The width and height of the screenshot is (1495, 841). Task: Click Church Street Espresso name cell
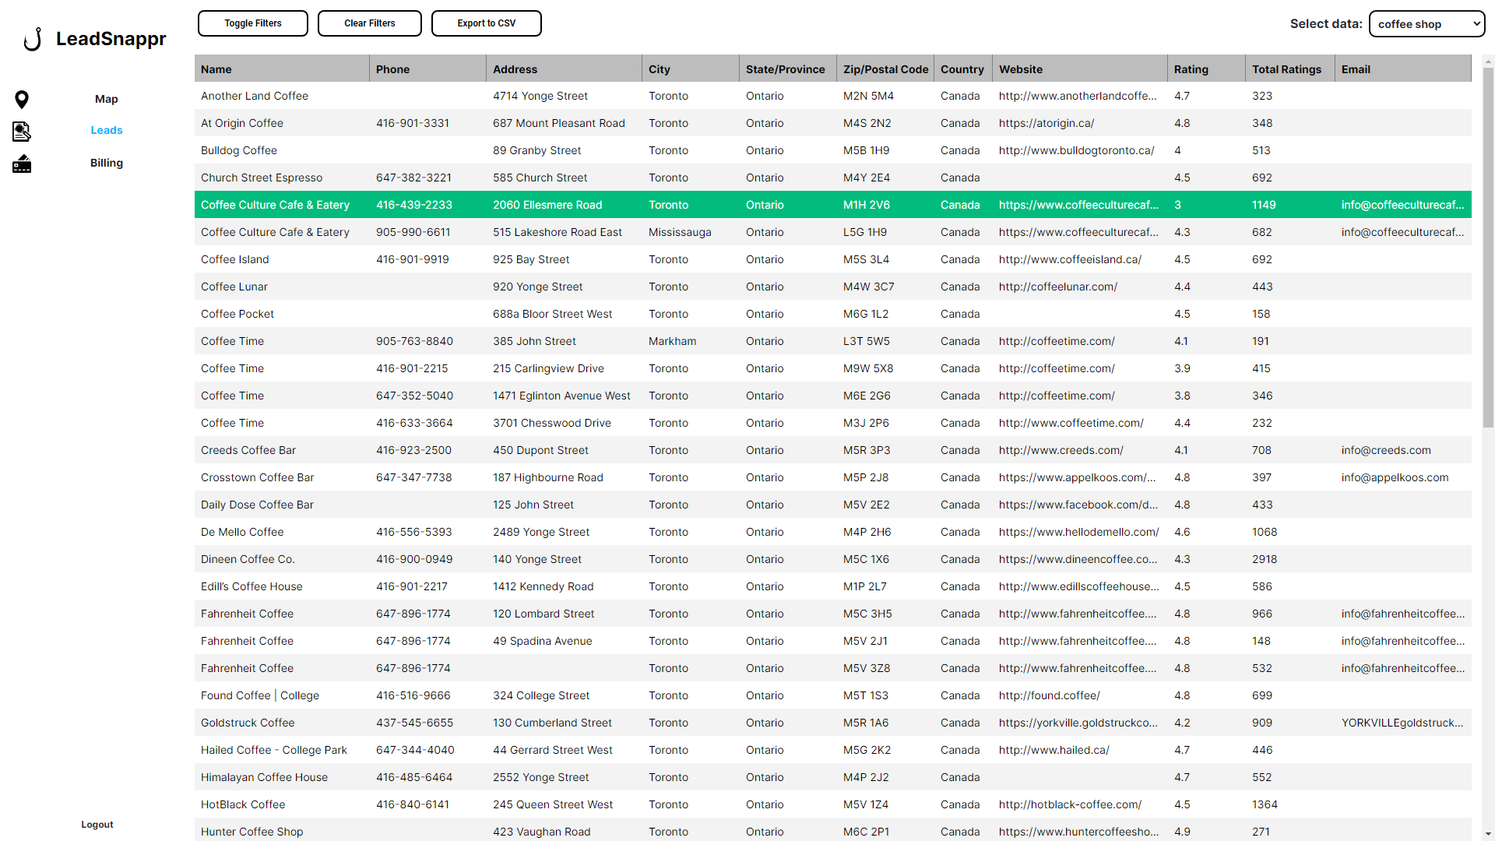tap(262, 178)
